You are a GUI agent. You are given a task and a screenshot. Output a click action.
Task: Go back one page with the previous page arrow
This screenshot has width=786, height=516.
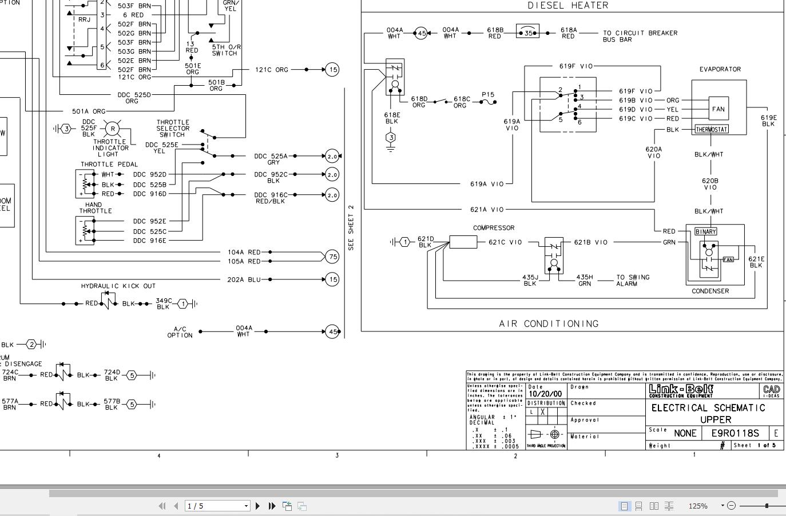pyautogui.click(x=176, y=506)
